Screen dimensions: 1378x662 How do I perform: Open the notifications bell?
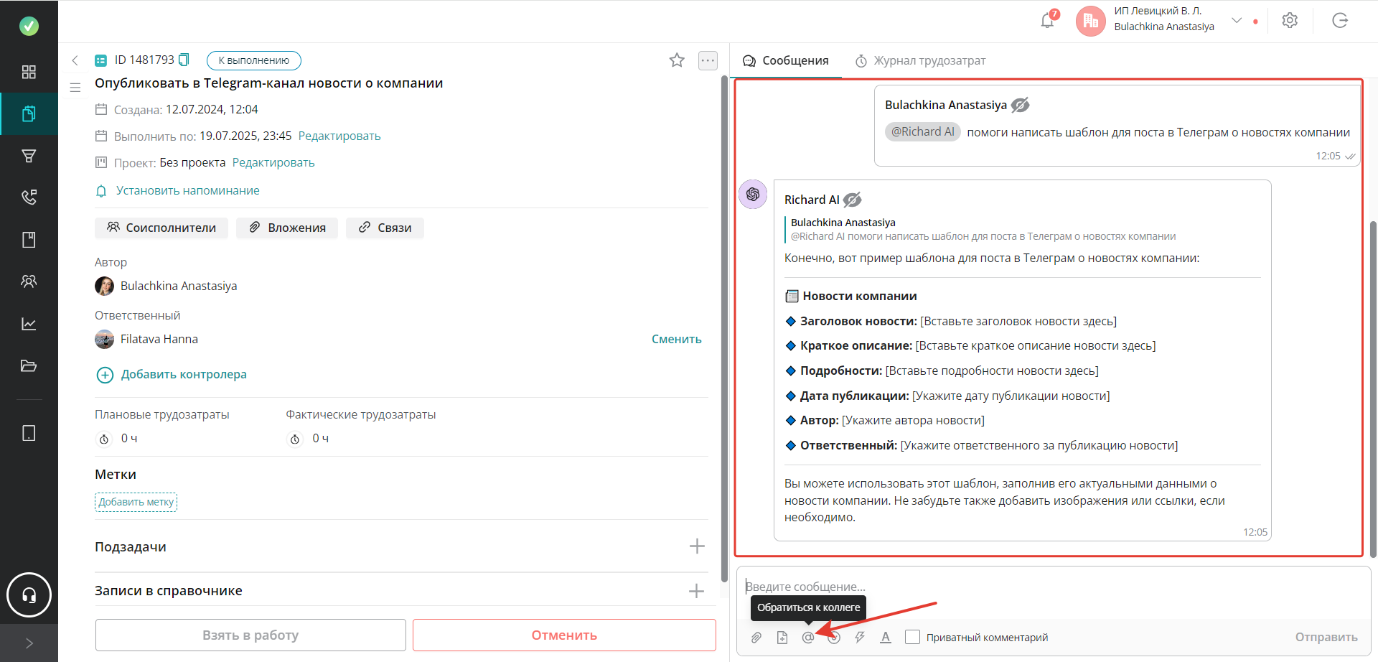1048,21
